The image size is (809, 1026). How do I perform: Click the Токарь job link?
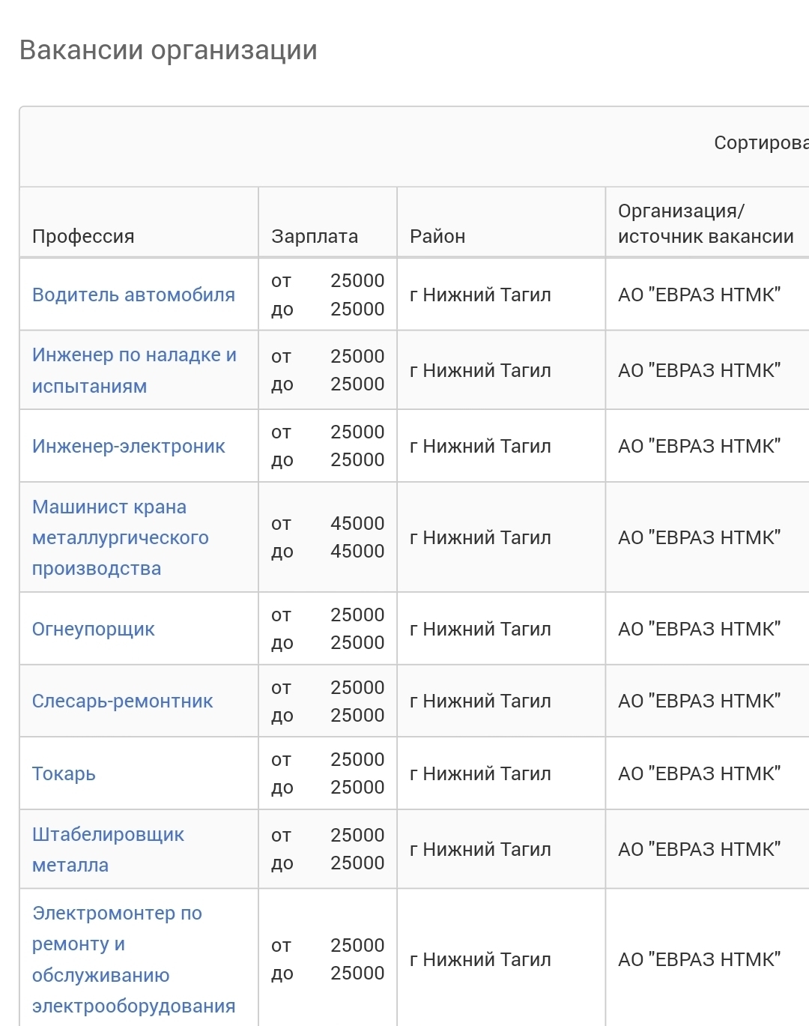[64, 774]
